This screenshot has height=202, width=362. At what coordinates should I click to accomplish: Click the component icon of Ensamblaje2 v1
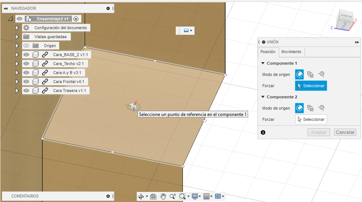coord(28,19)
